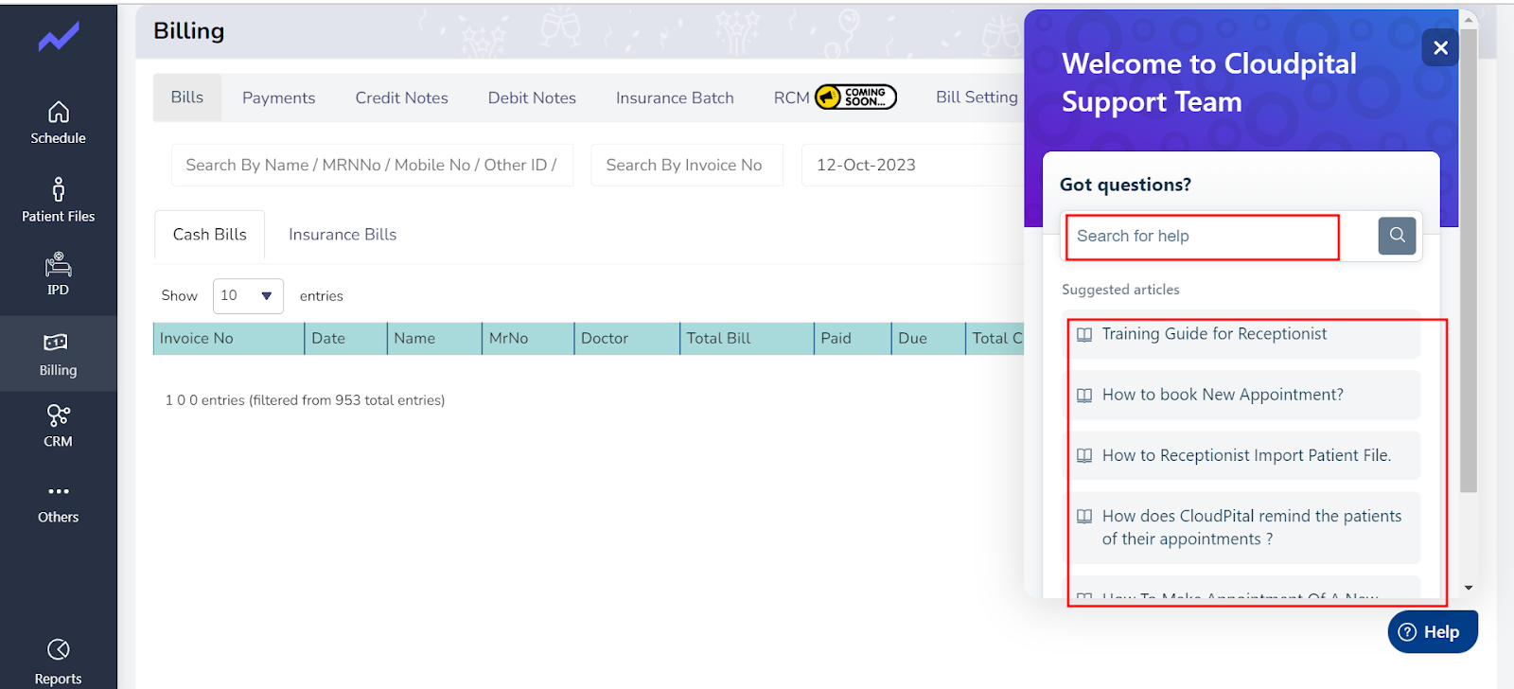Click the Billing page heading
This screenshot has height=689, width=1514.
(x=189, y=31)
